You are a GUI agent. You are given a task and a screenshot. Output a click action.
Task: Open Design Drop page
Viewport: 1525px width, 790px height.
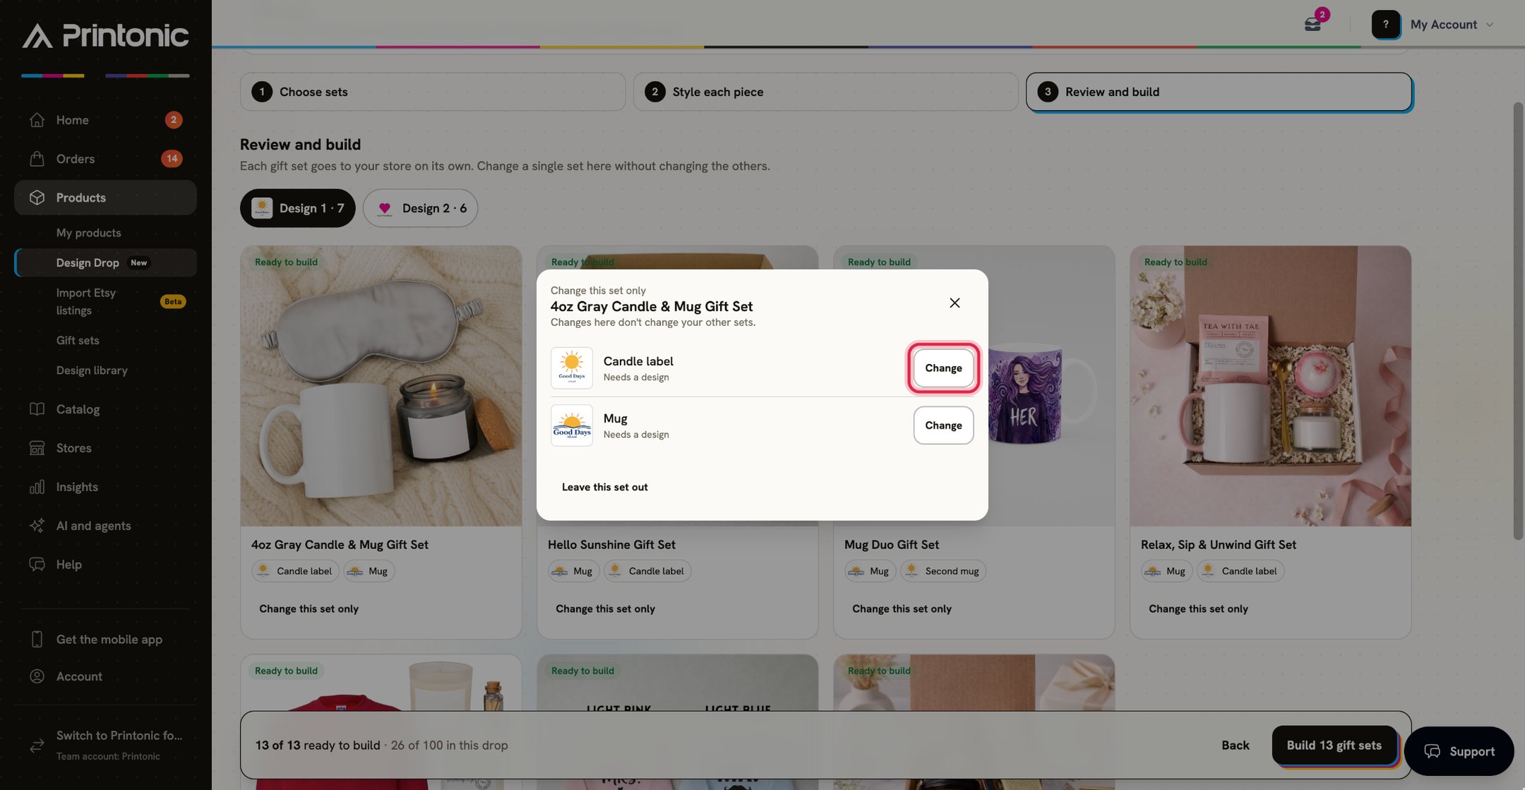[x=105, y=262]
